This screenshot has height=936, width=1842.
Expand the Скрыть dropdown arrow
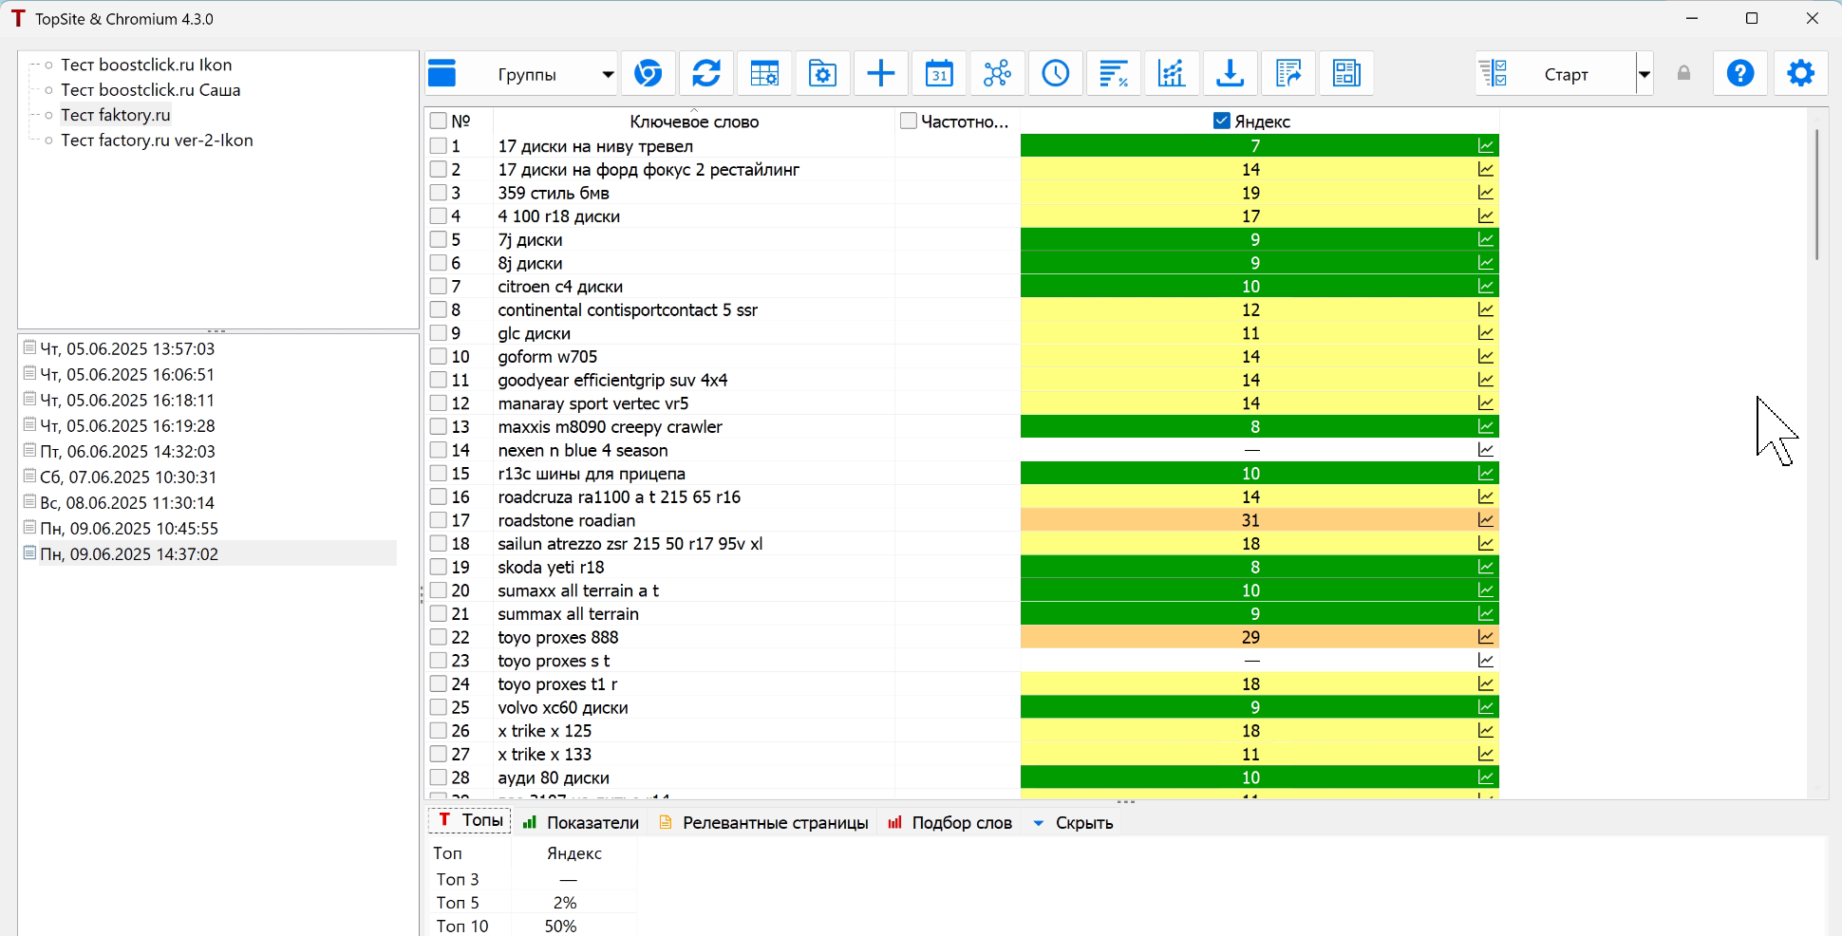[1039, 823]
